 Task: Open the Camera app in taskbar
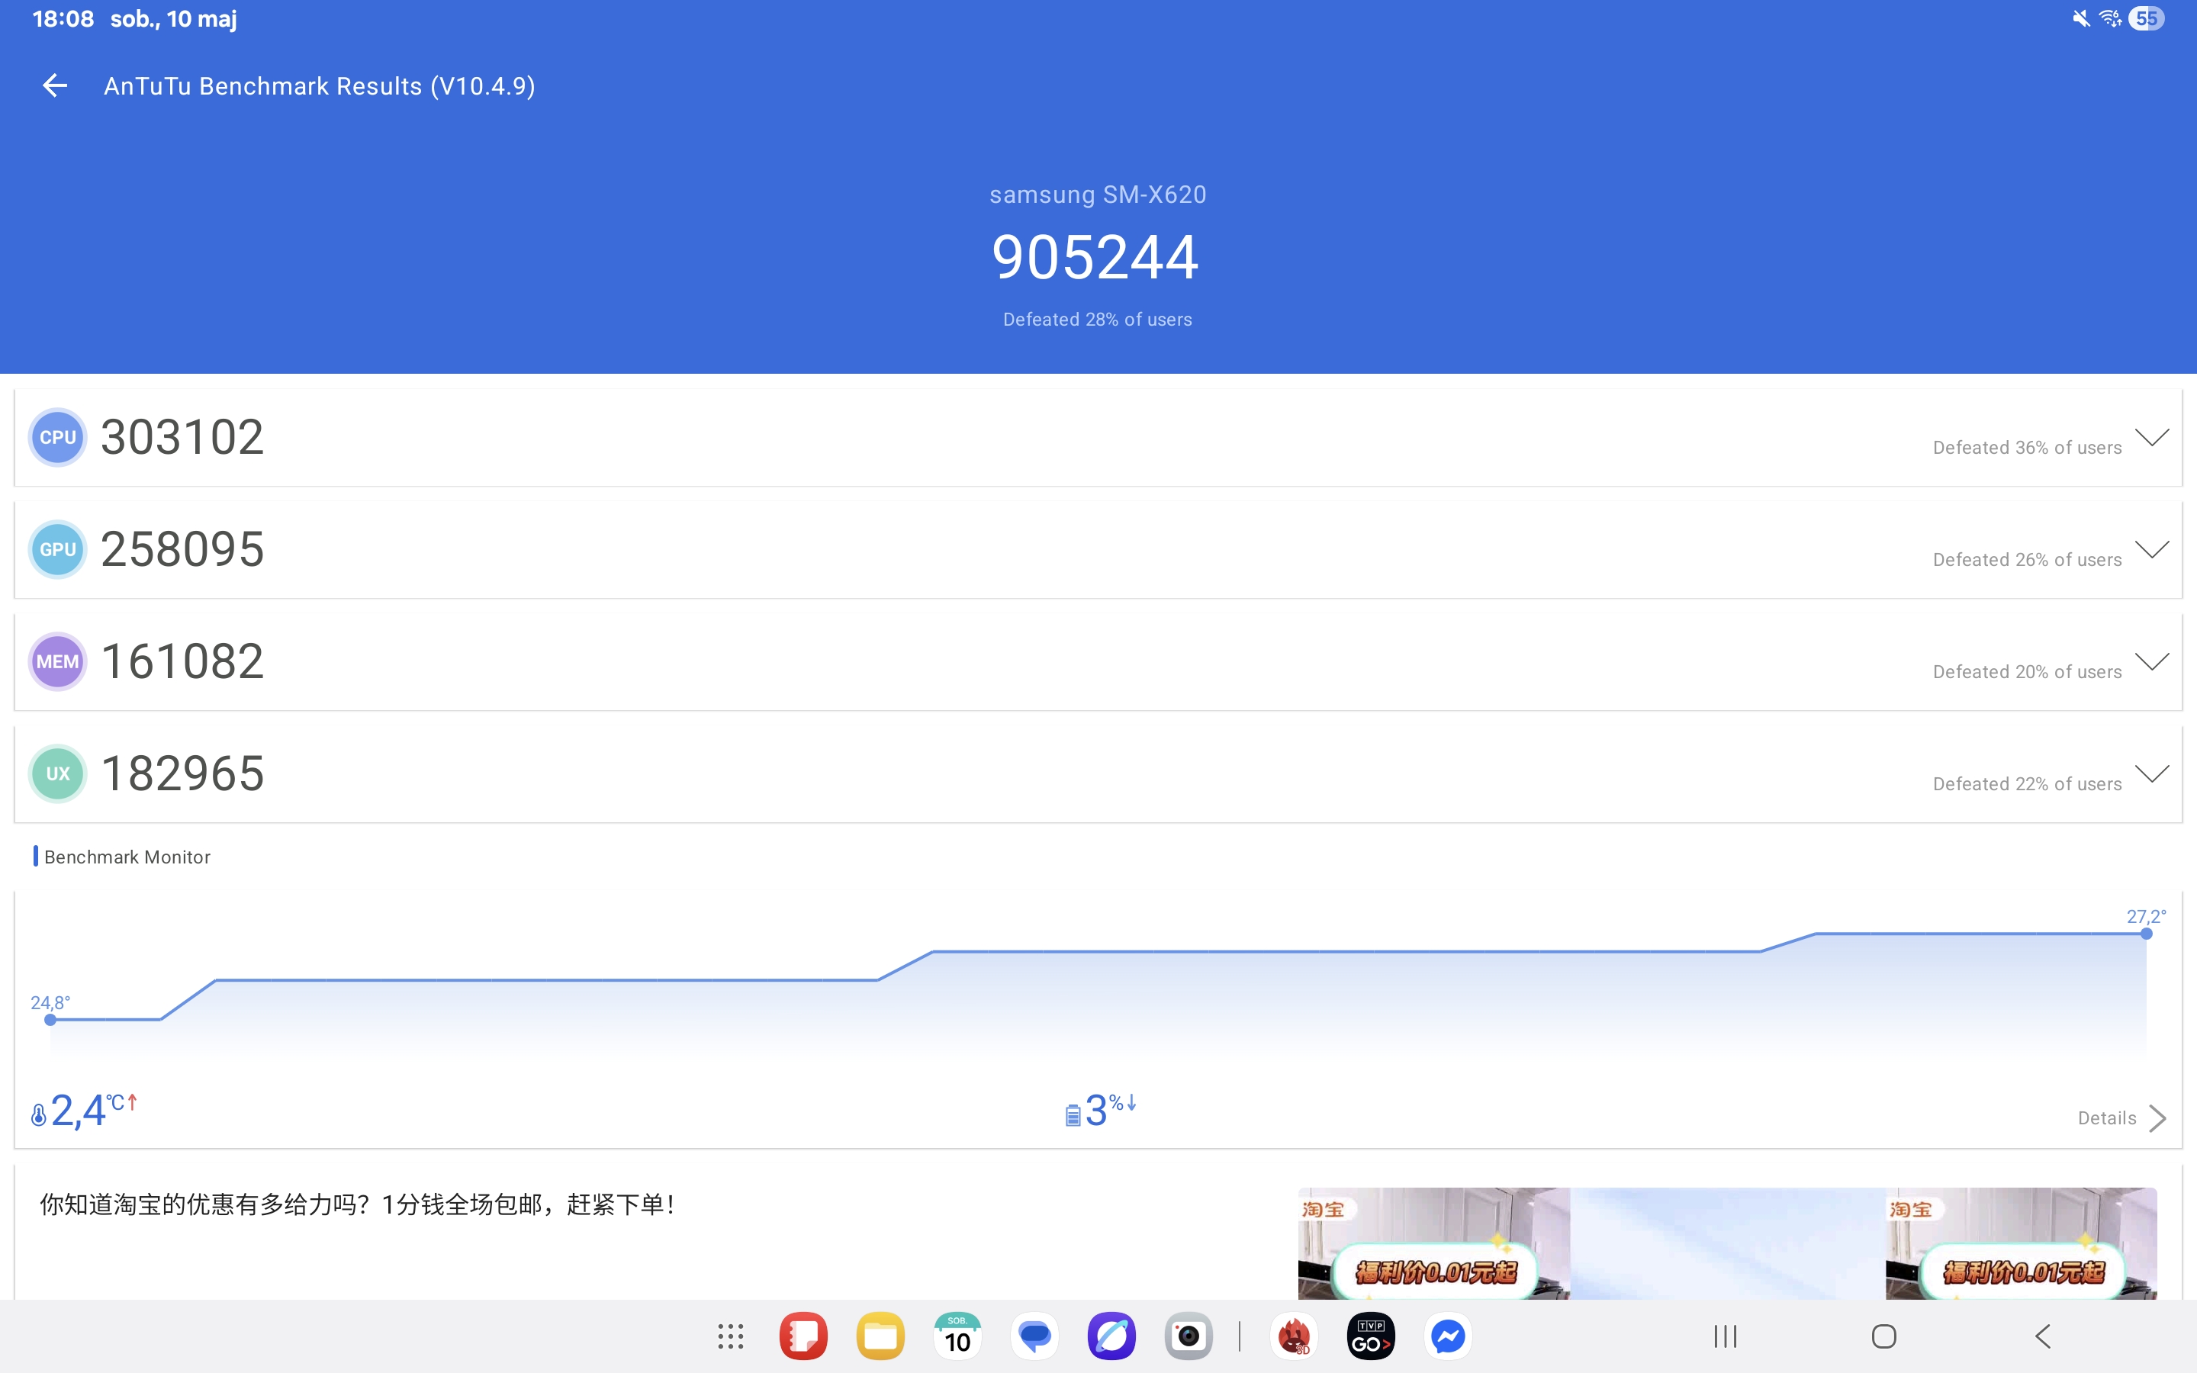click(x=1189, y=1336)
